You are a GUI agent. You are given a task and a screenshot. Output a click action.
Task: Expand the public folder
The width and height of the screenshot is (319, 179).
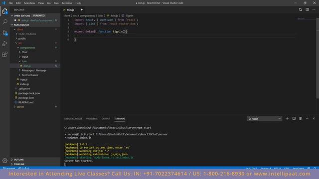coord(16,39)
